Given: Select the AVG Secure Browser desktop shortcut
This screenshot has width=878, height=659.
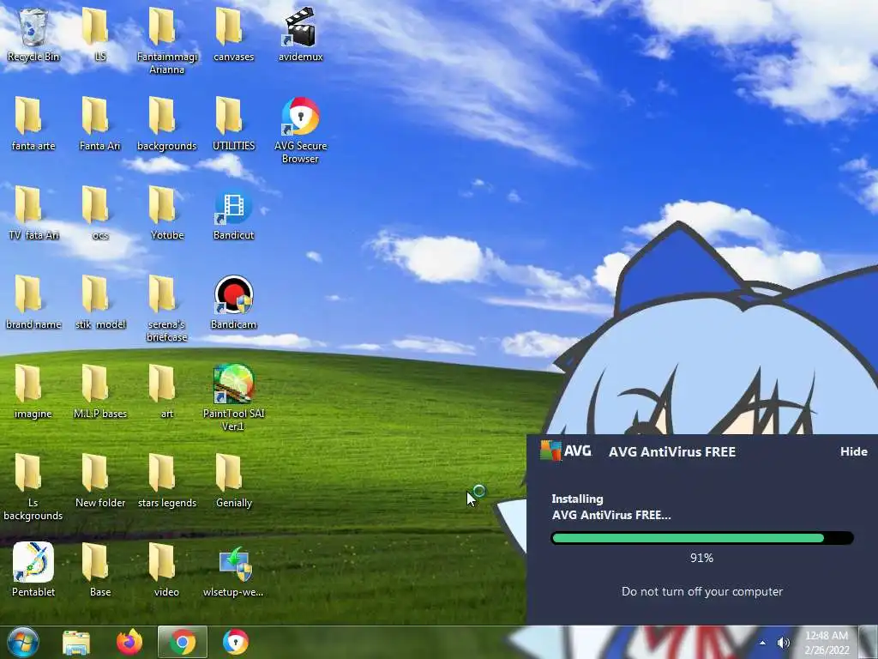Looking at the screenshot, I should 301,130.
